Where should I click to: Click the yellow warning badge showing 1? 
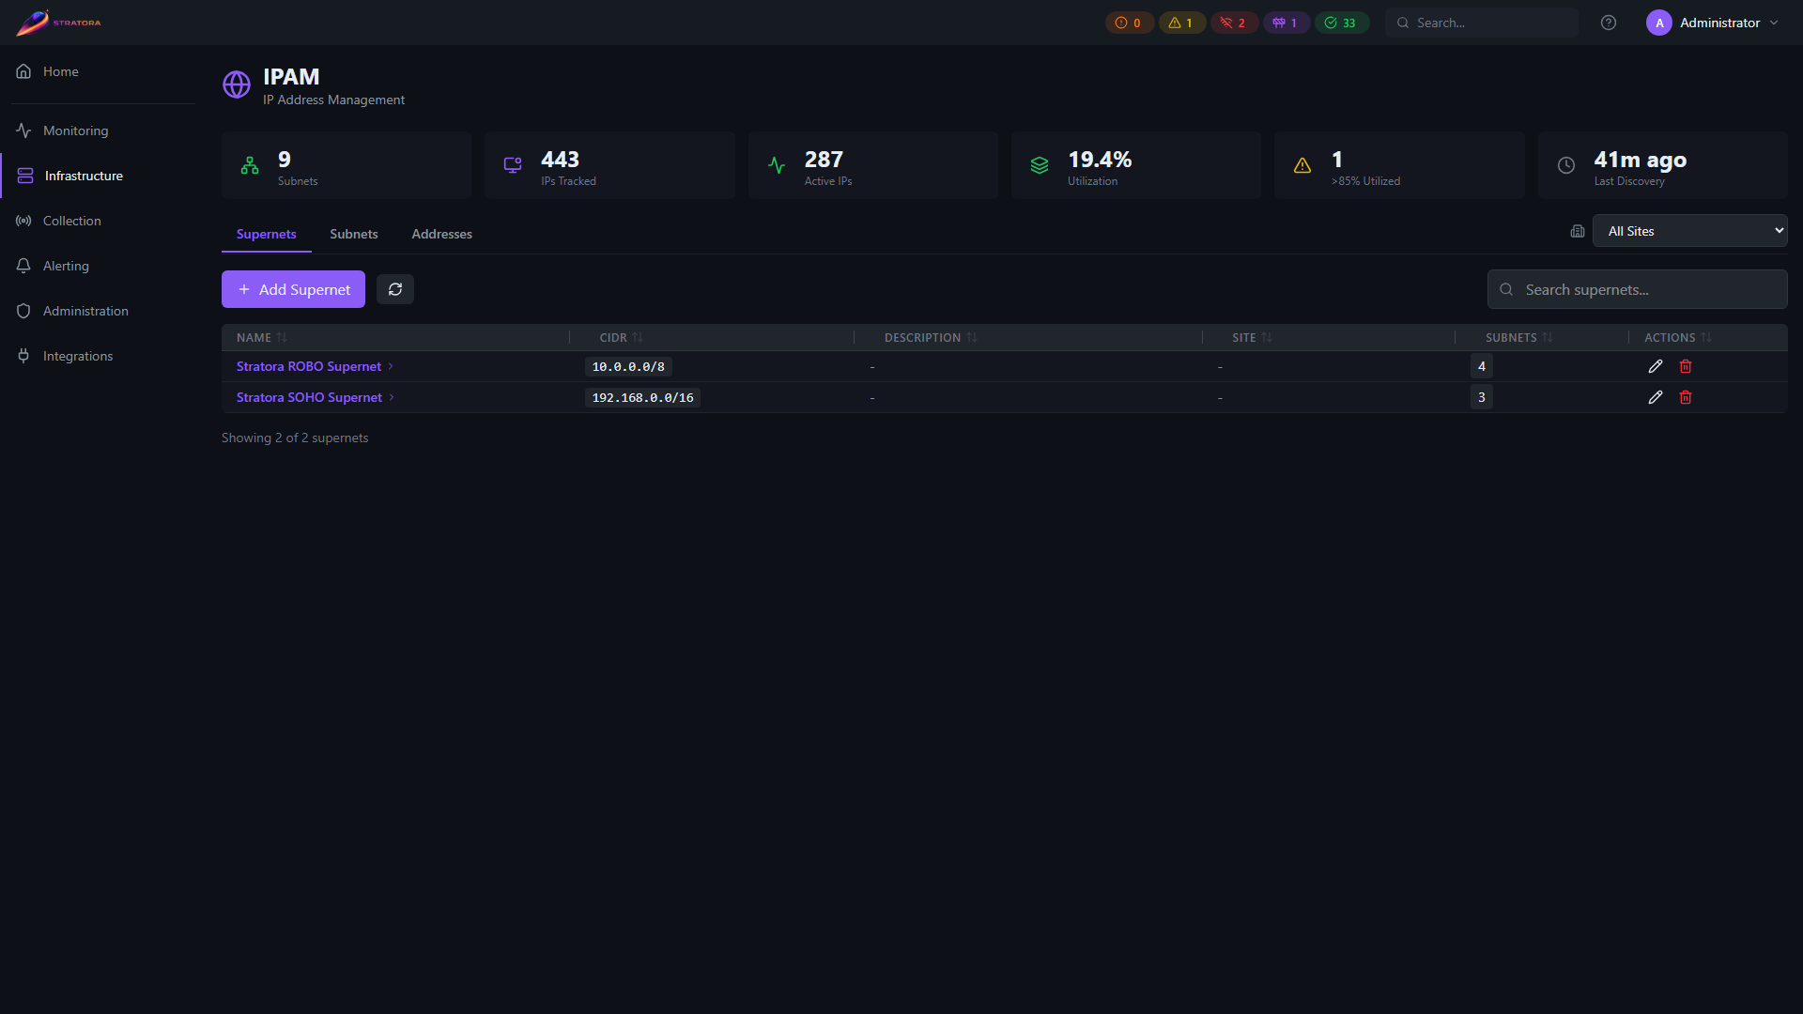[1181, 23]
